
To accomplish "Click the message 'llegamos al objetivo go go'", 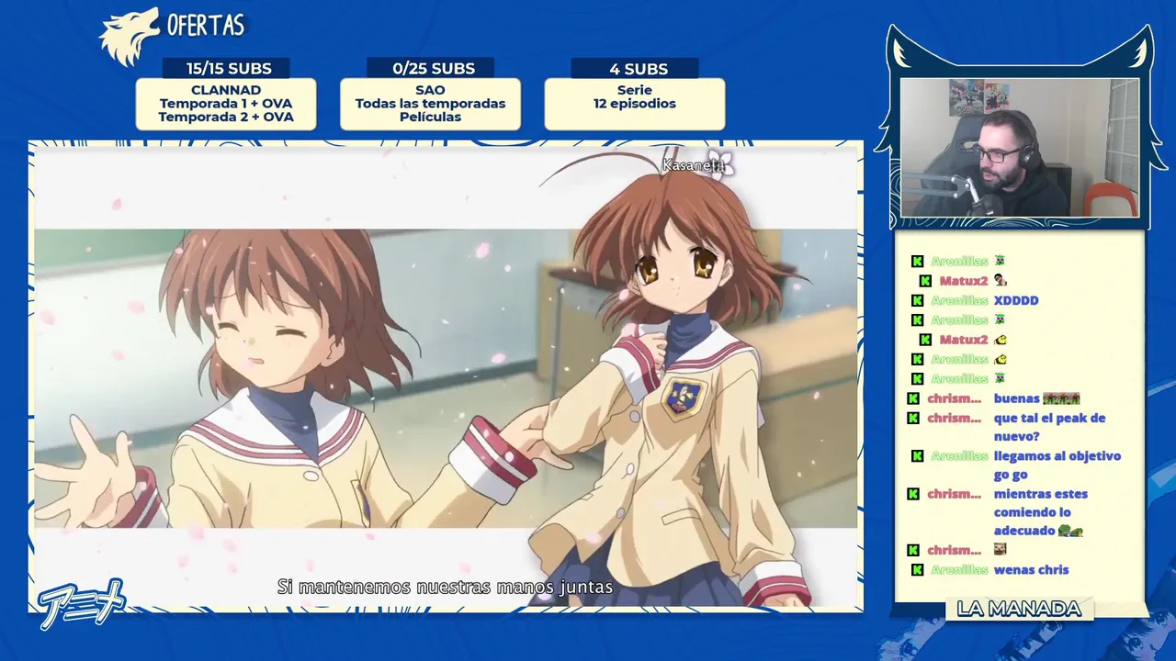I will [1057, 465].
